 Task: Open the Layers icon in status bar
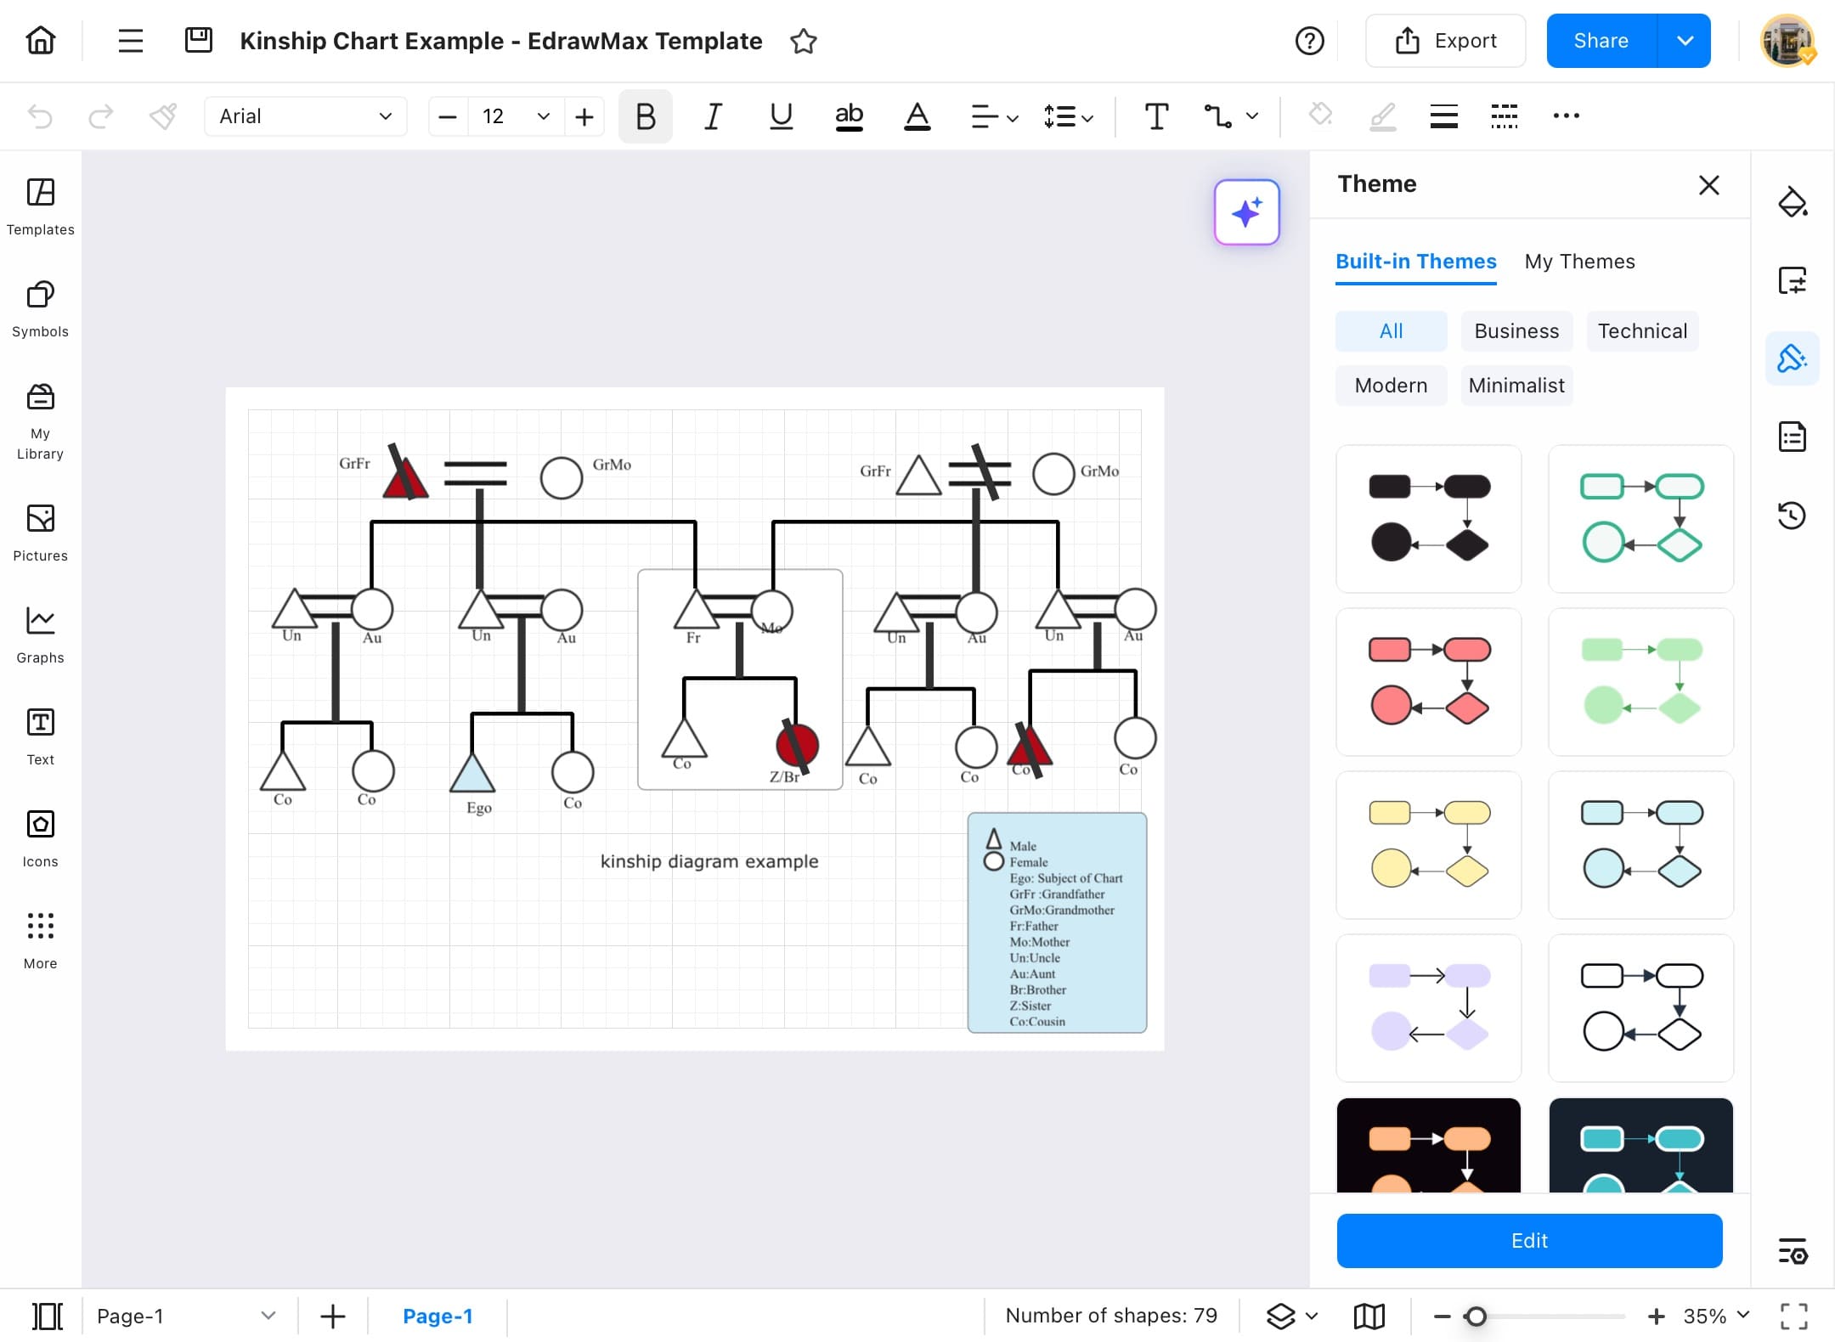(1281, 1316)
